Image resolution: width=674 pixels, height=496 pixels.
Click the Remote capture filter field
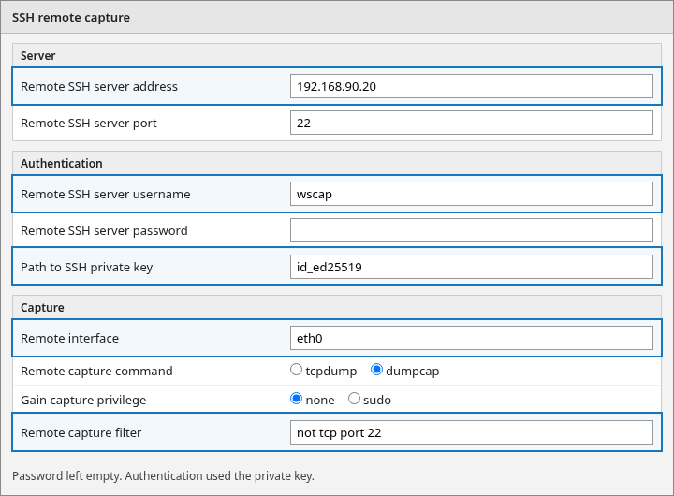tap(472, 432)
